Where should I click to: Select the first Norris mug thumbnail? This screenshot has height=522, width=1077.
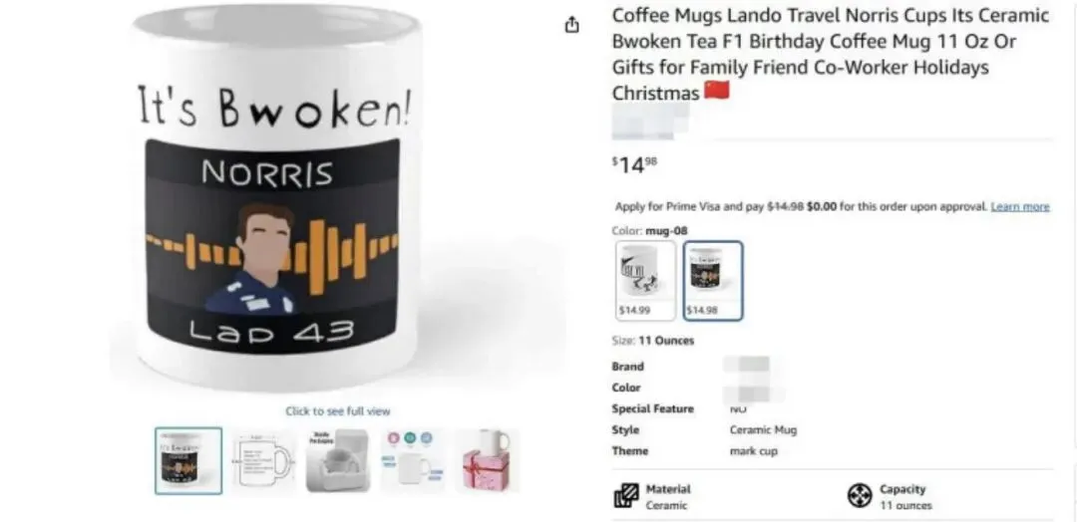188,460
